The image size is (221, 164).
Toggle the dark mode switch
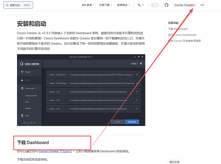(x=155, y=5)
